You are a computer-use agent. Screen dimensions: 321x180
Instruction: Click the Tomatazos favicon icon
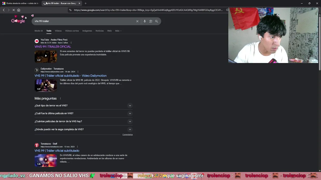[x=37, y=145]
